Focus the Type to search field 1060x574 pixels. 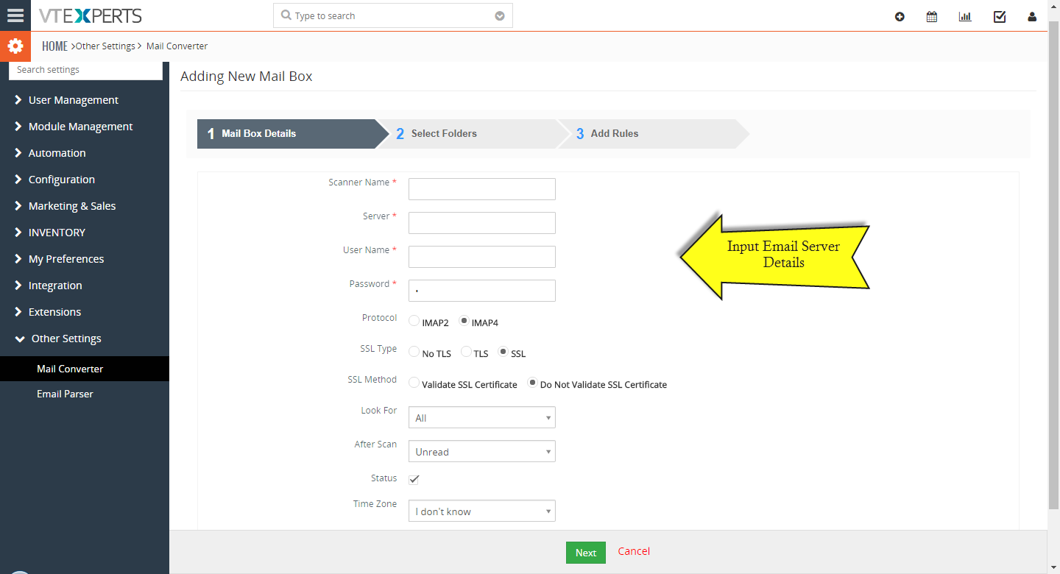click(x=393, y=15)
